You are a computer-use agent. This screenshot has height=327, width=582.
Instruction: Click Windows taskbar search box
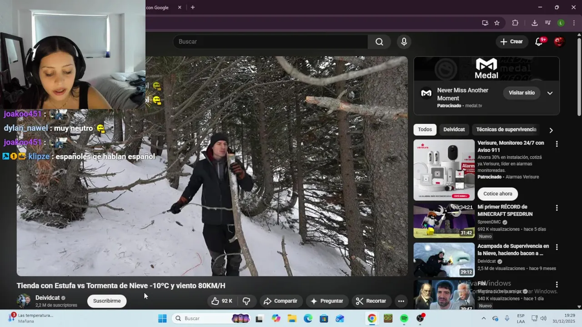coord(211,318)
